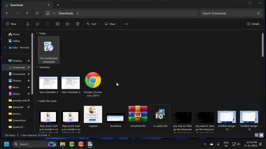
Task: Click the Search Downloads field
Action: tap(231, 13)
